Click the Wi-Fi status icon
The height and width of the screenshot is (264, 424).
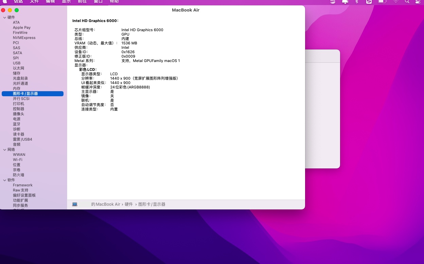click(x=396, y=2)
